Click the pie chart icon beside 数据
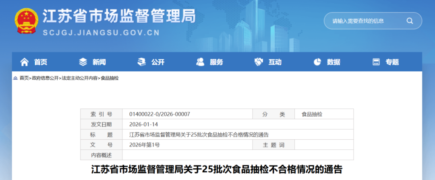This screenshot has height=180, width=435. (x=317, y=62)
